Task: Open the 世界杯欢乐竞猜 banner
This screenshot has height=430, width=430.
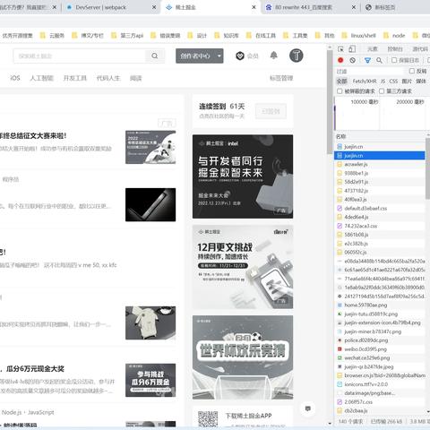Action: tap(243, 357)
